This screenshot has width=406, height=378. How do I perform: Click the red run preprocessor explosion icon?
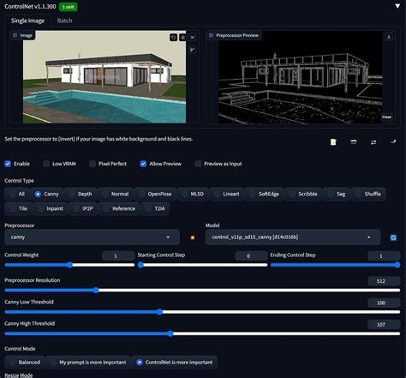click(193, 237)
